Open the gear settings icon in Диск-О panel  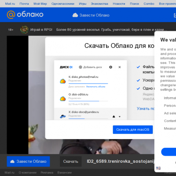tap(110, 67)
